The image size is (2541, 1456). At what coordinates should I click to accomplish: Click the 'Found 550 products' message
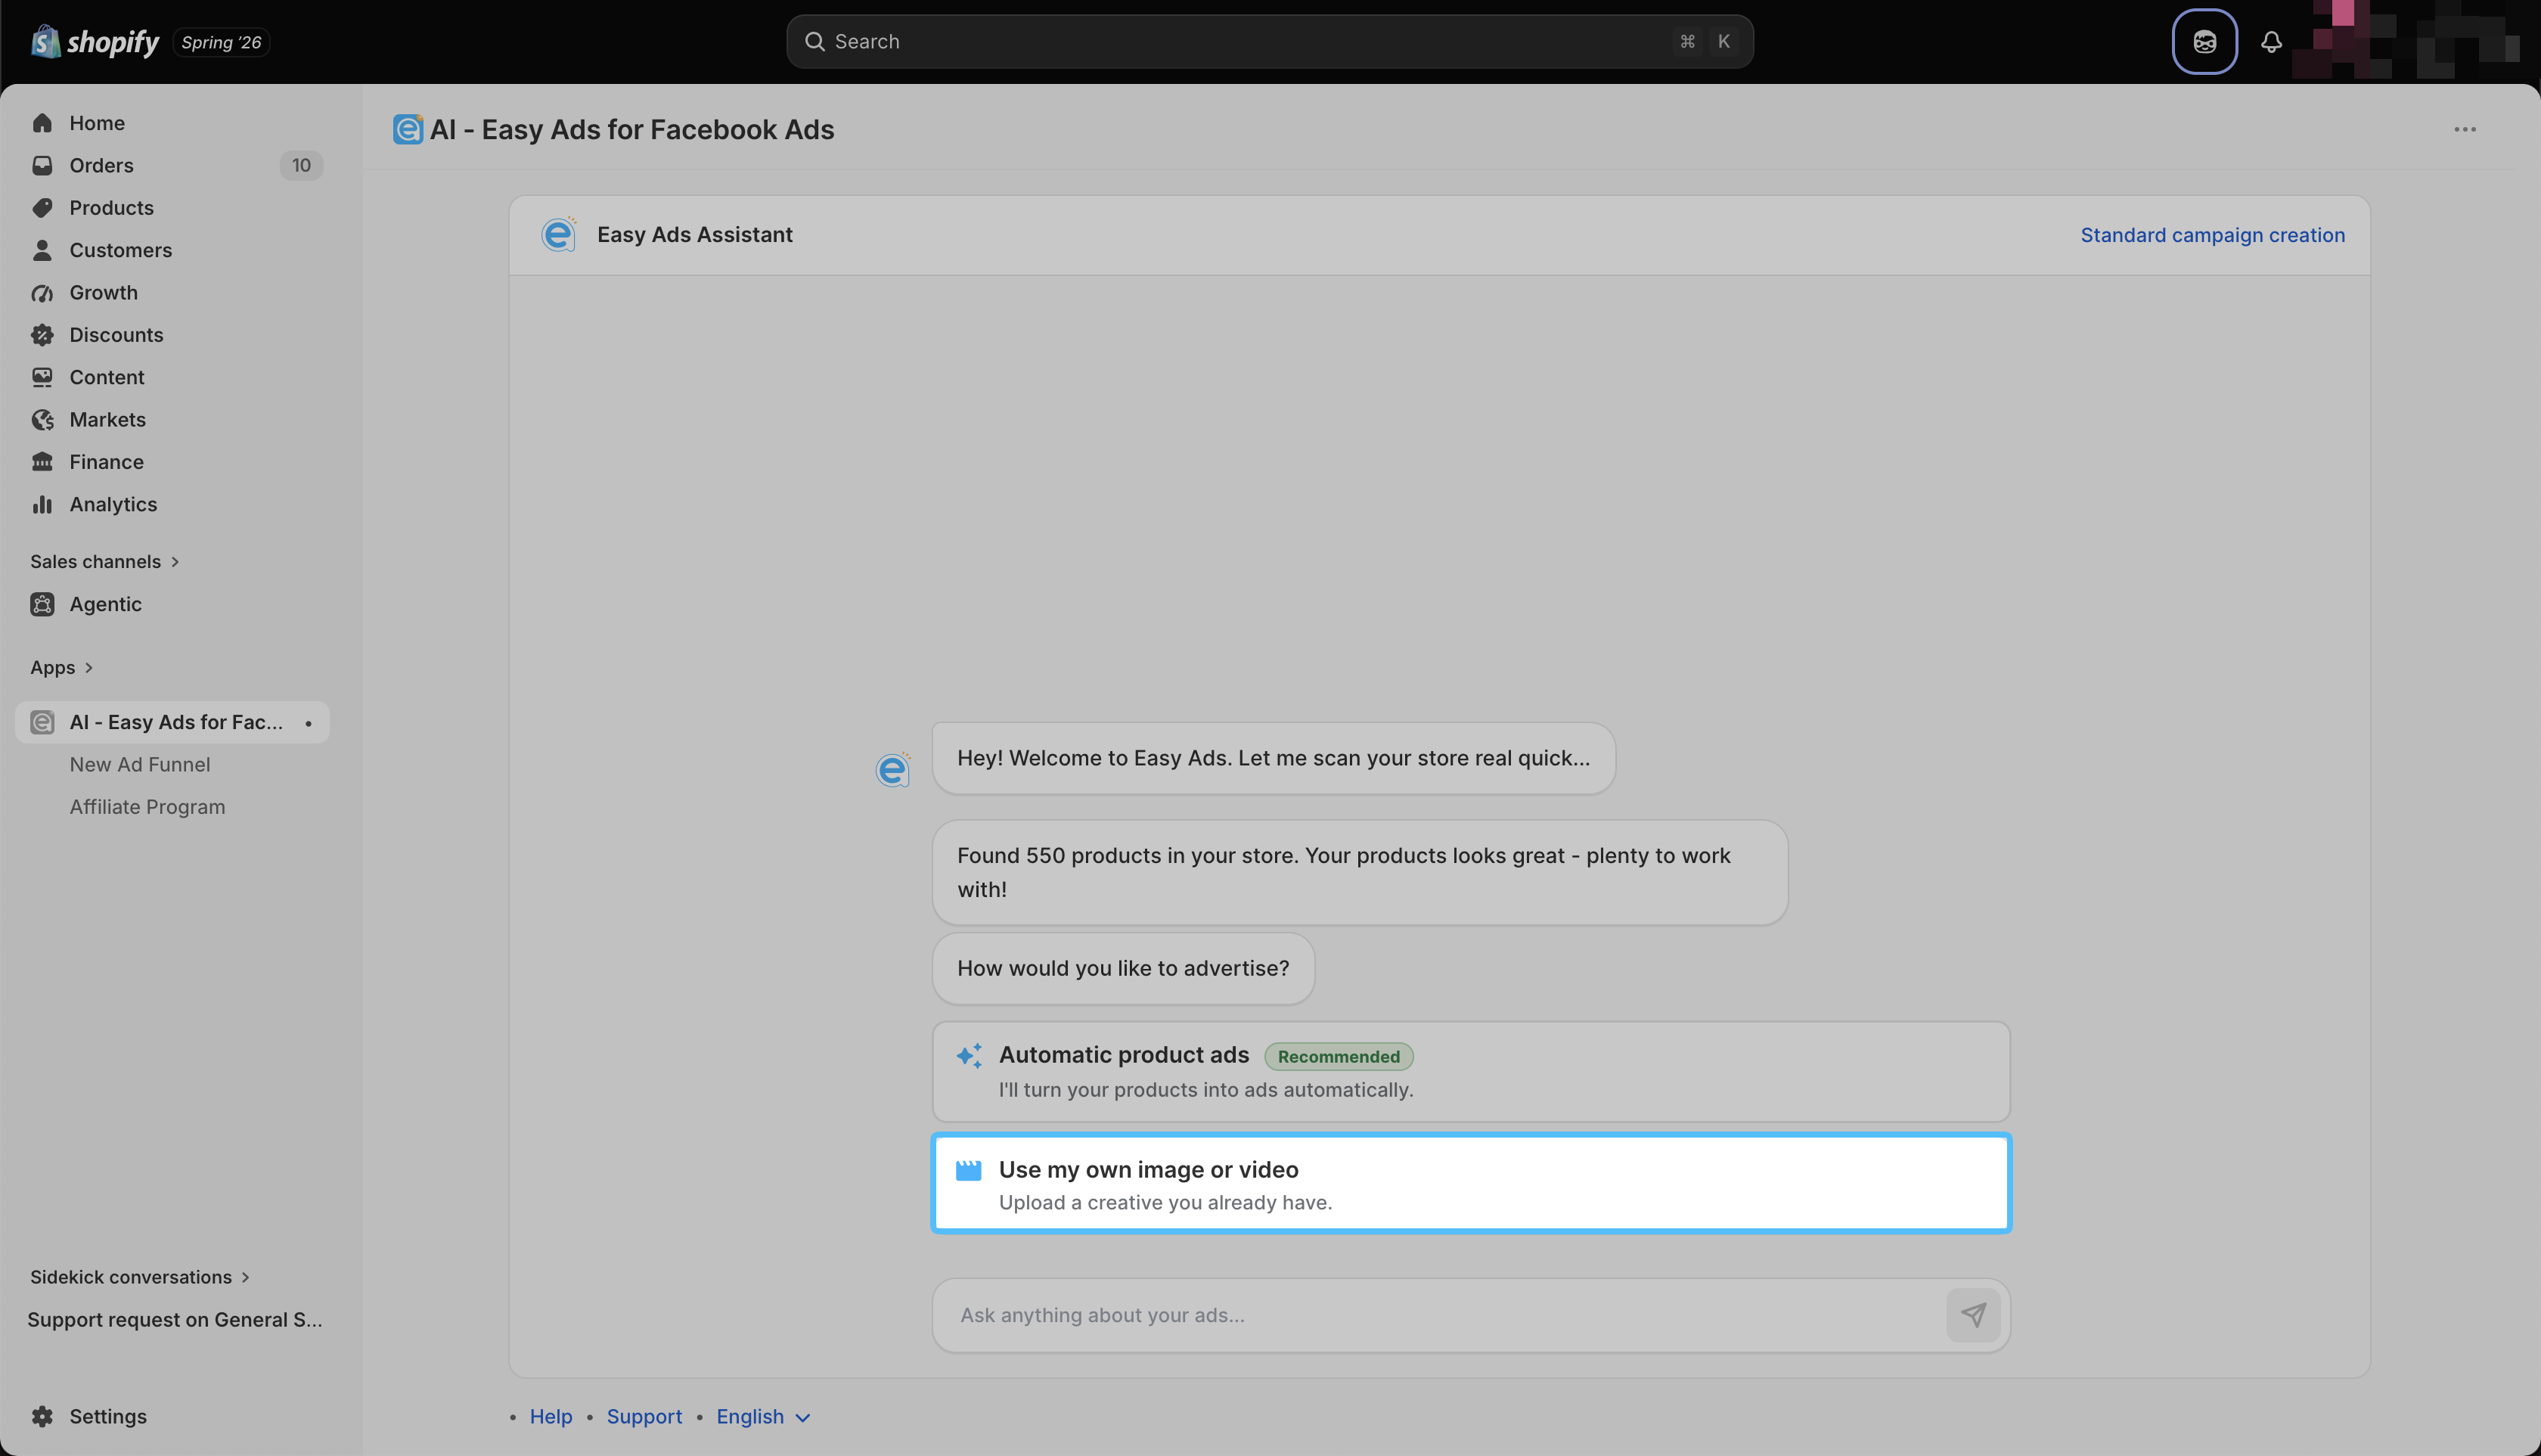click(x=1360, y=872)
